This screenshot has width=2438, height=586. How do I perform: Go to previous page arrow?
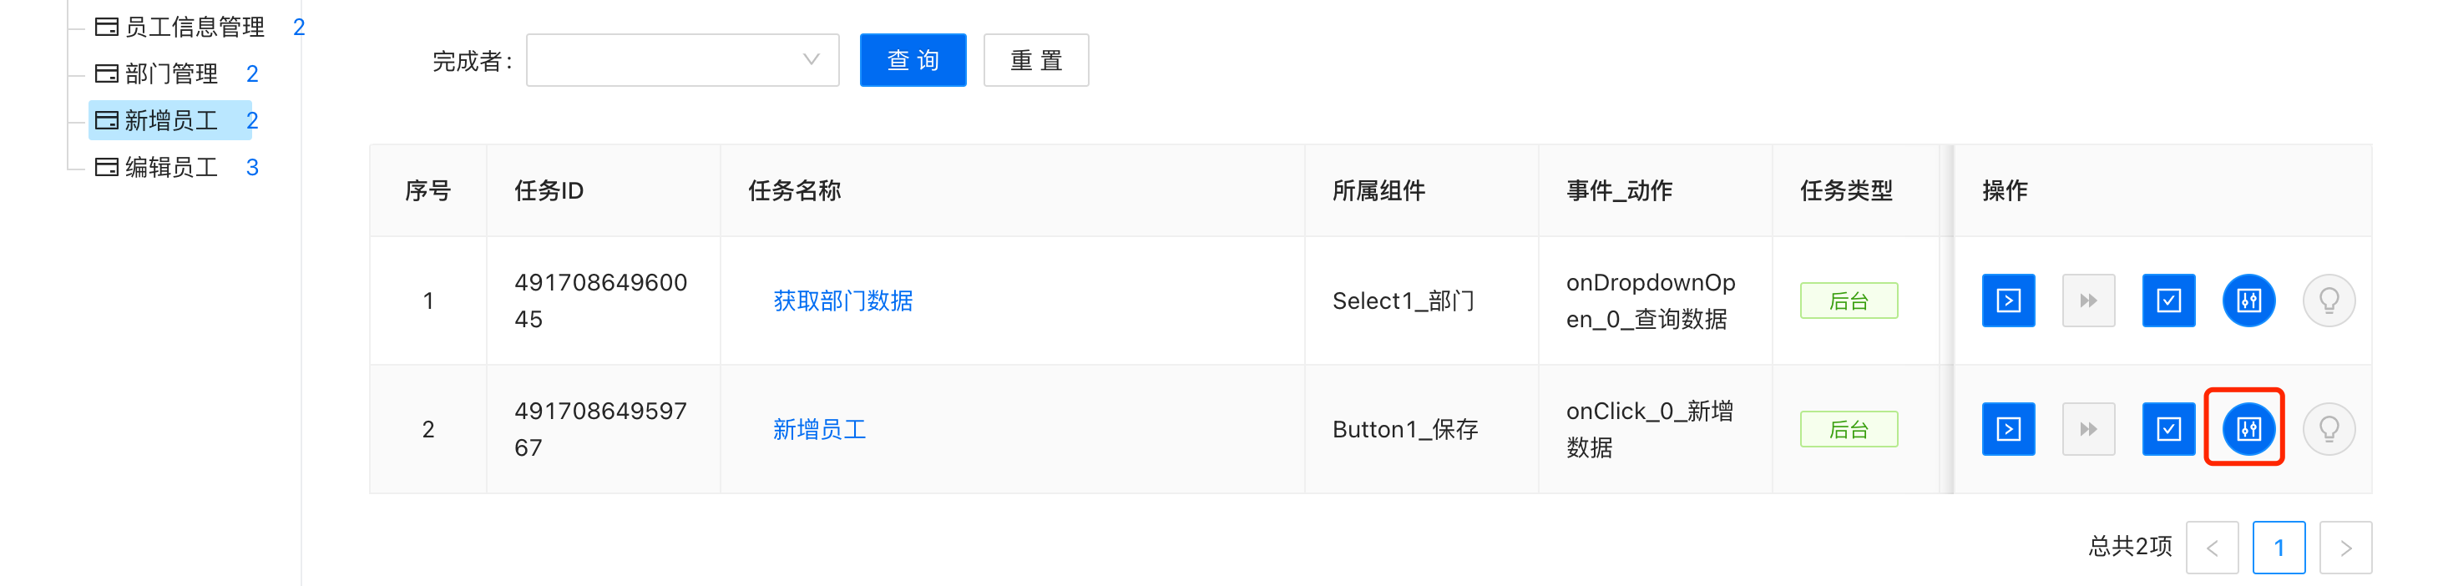pyautogui.click(x=2212, y=548)
